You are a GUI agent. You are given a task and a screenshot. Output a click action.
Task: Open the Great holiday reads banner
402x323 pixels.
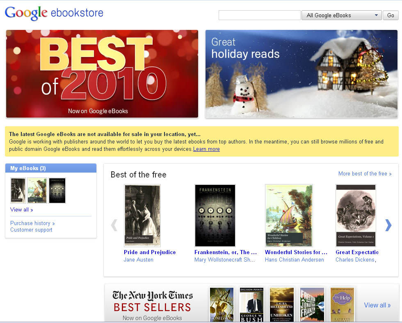pos(301,74)
